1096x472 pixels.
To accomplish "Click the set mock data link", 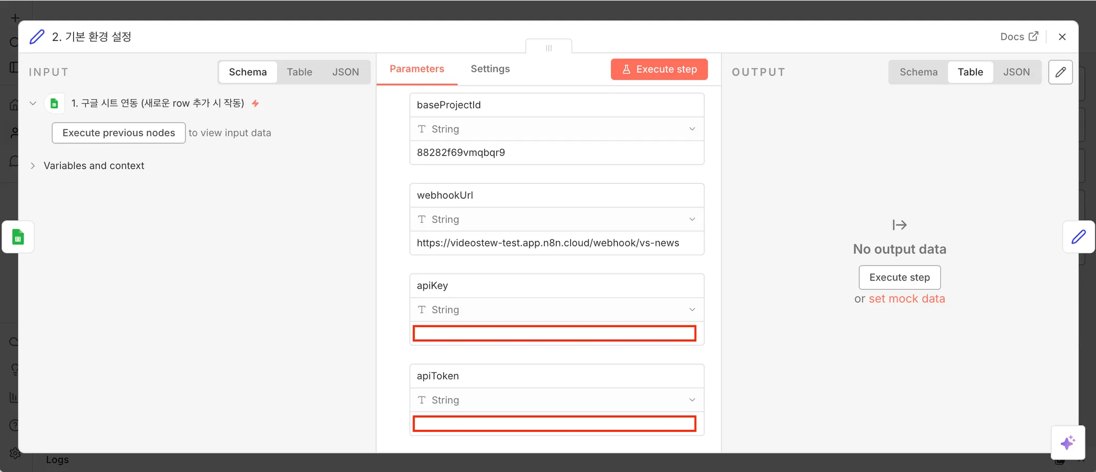I will (x=907, y=299).
